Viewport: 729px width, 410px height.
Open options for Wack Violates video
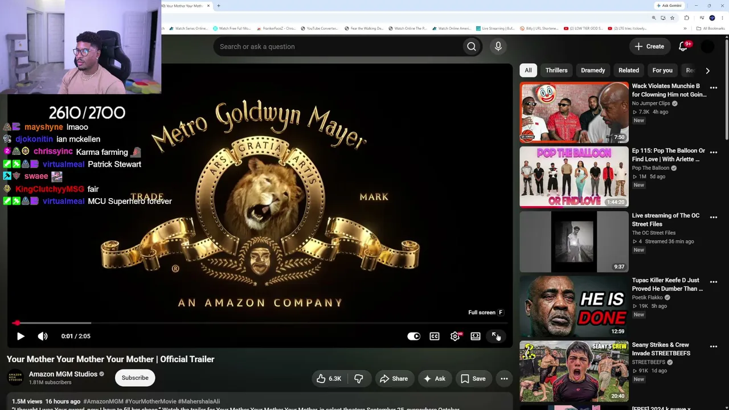click(x=714, y=88)
